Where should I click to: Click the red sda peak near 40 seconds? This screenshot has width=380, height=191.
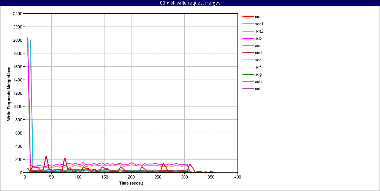[46, 157]
